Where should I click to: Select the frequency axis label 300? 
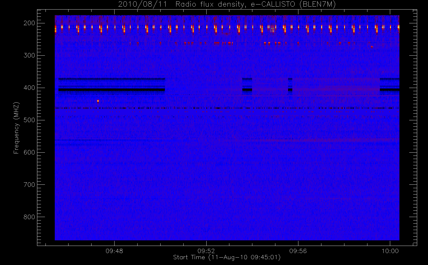pos(29,55)
